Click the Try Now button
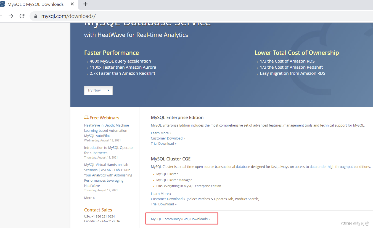Screen dimensions: 373x228 [x=94, y=90]
